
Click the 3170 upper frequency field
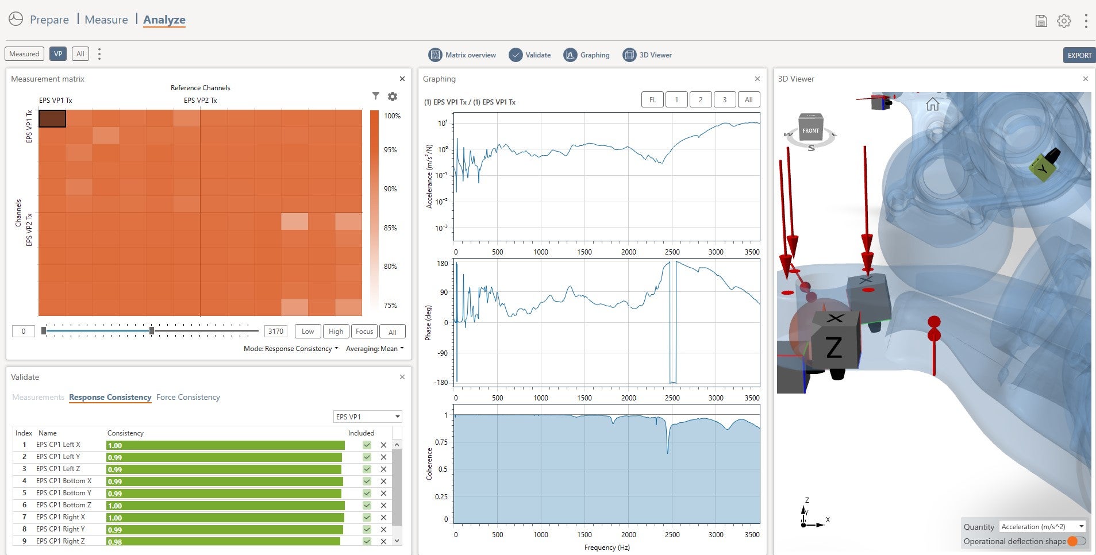click(x=276, y=332)
